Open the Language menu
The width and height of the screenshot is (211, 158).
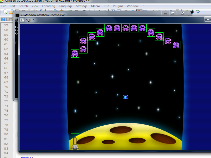pyautogui.click(x=66, y=6)
